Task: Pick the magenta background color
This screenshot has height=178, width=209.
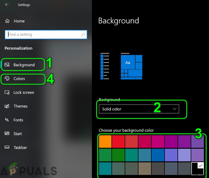Action: pyautogui.click(x=158, y=141)
